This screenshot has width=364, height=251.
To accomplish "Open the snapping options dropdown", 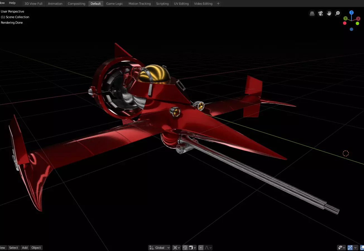I will coord(192,248).
